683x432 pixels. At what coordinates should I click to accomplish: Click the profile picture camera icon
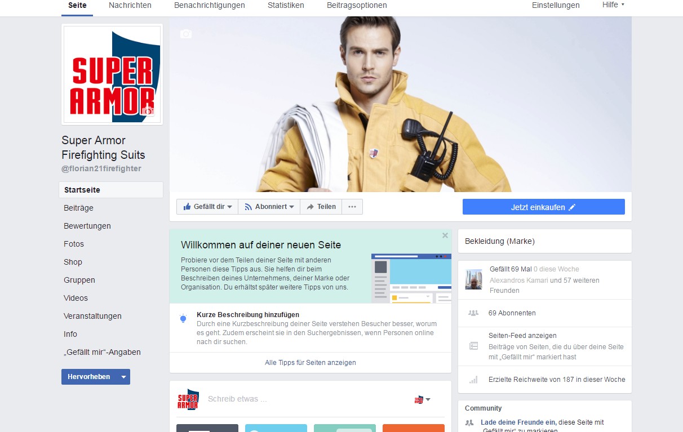point(148,111)
